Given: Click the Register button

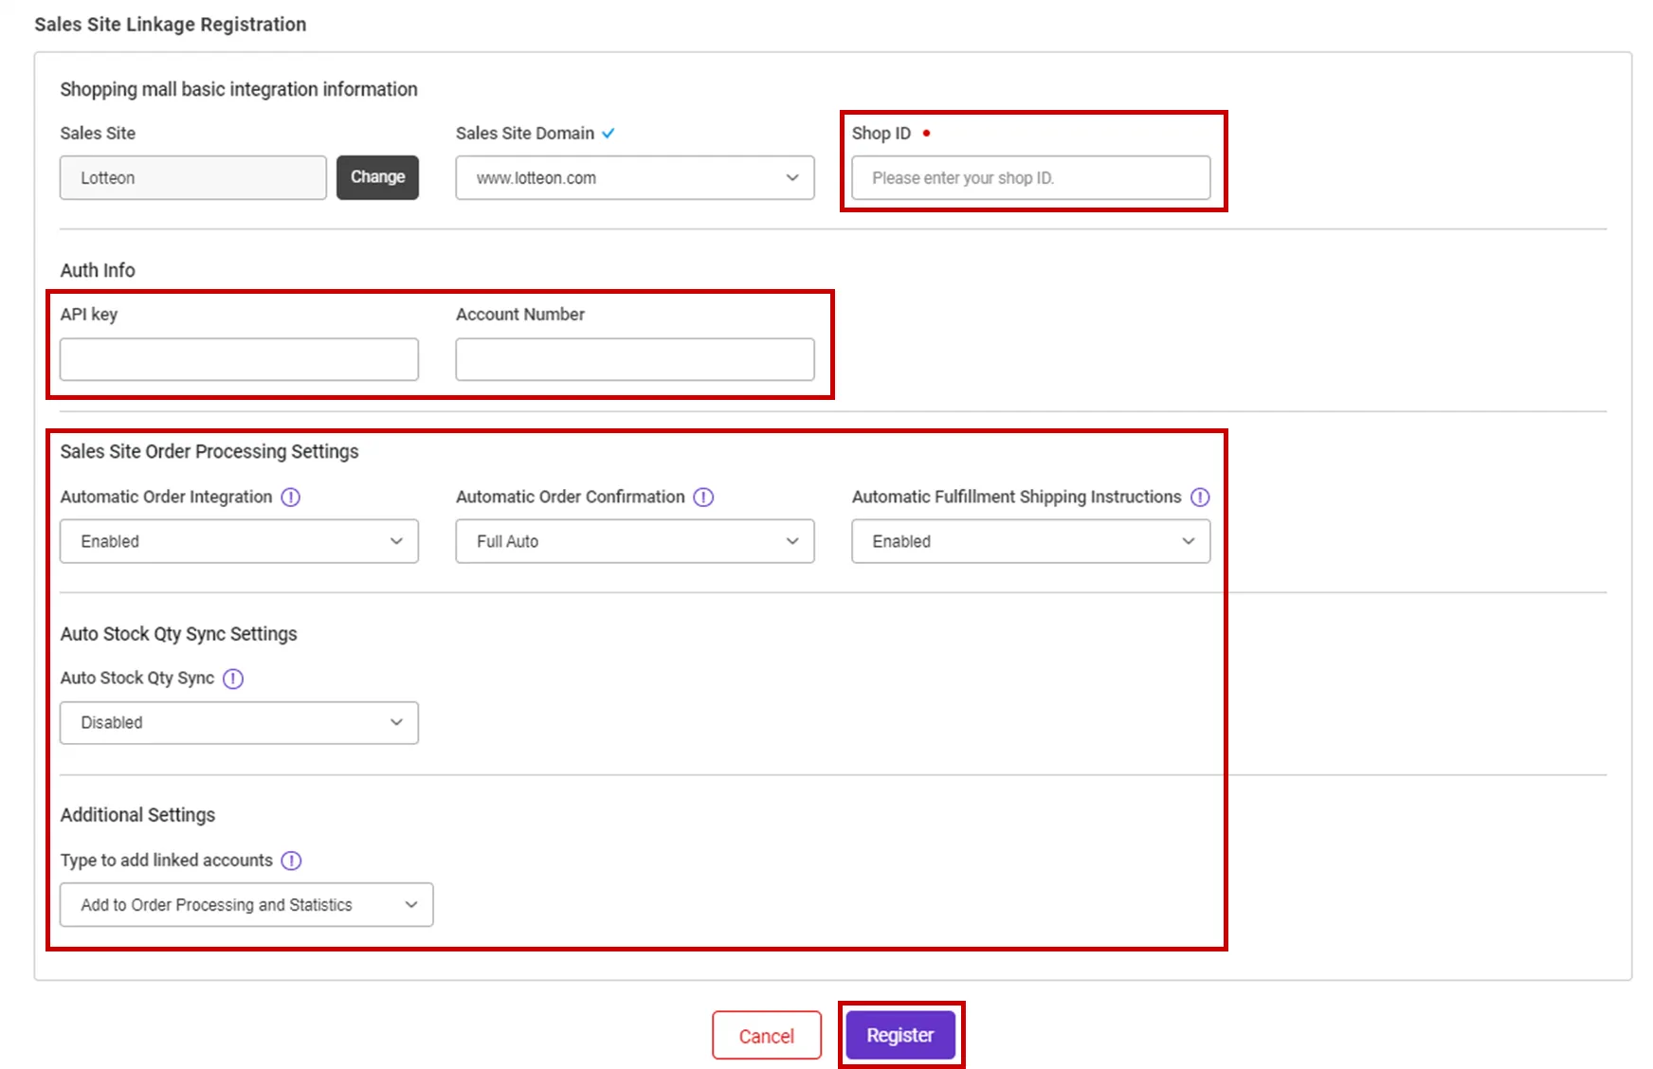Looking at the screenshot, I should [900, 1035].
